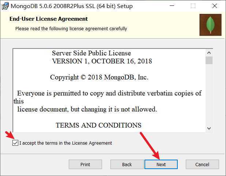The image size is (226, 176).
Task: Minimize the setup window
Action: tap(172, 6)
